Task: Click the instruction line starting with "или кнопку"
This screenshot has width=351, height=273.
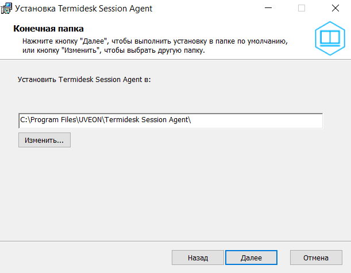Action: 114,50
